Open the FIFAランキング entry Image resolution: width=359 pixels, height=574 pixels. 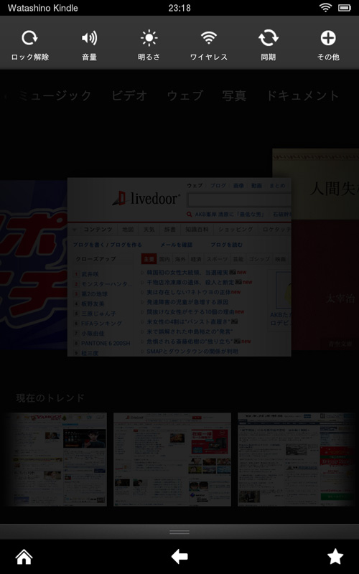(x=101, y=324)
